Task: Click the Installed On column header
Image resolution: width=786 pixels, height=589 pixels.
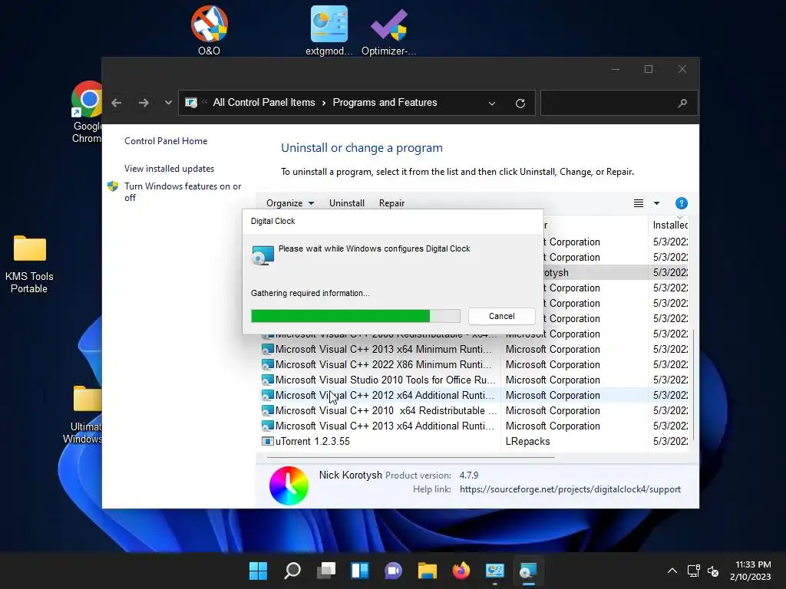Action: tap(670, 225)
